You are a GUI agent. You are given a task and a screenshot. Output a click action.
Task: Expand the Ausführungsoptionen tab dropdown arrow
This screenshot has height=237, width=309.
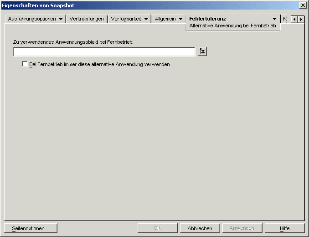61,19
